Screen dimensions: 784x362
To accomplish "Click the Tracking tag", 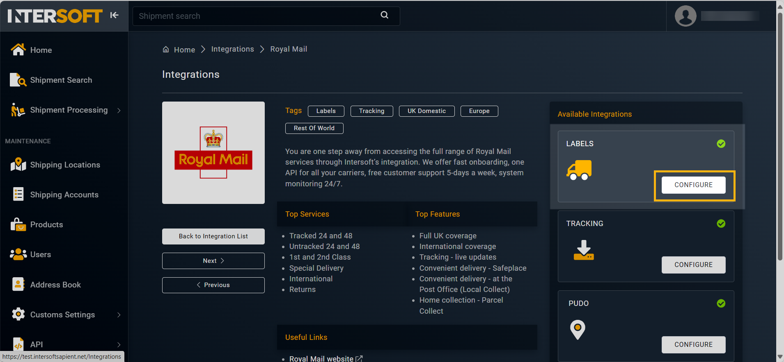I will point(371,111).
